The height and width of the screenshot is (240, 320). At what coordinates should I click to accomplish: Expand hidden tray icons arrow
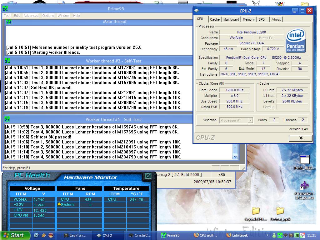tap(268, 235)
